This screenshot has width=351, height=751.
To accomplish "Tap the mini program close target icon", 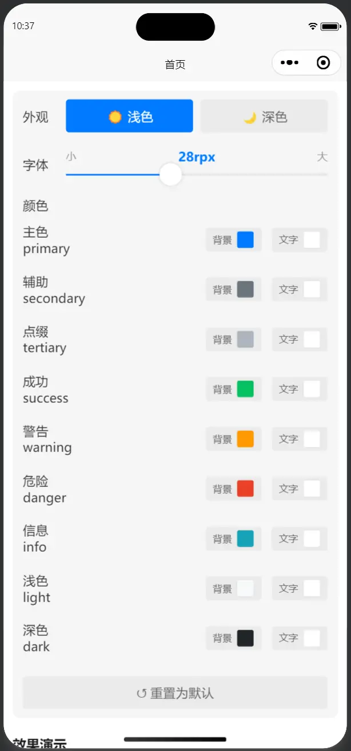I will click(323, 63).
